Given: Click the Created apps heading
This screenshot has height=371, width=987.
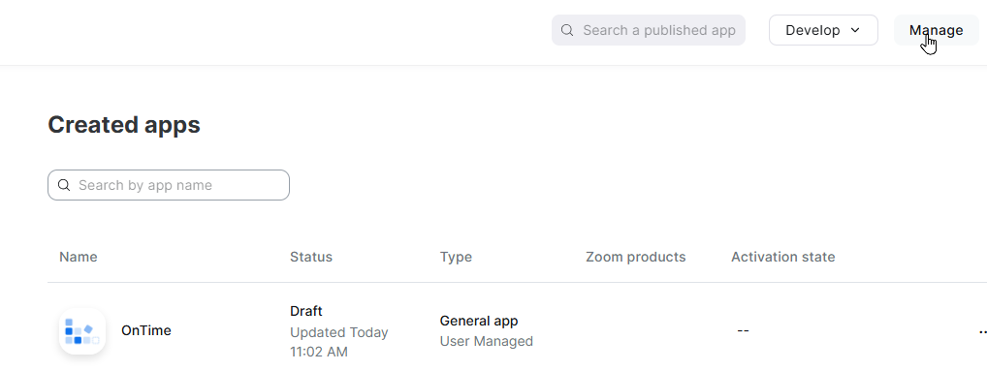Looking at the screenshot, I should pyautogui.click(x=124, y=125).
